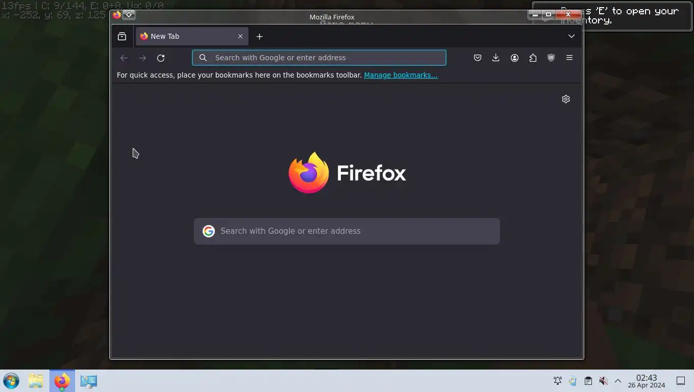
Task: Expand the list all tabs chevron
Action: tap(572, 36)
